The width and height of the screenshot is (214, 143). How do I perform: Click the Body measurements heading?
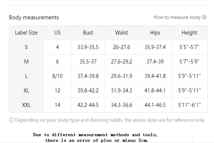[x=34, y=18]
